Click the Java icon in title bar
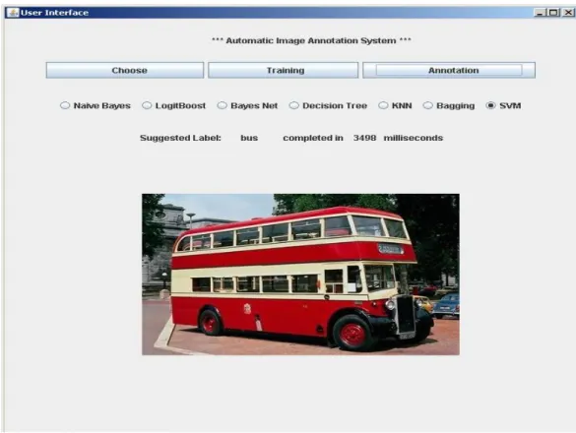Image resolution: width=576 pixels, height=433 pixels. coord(13,13)
